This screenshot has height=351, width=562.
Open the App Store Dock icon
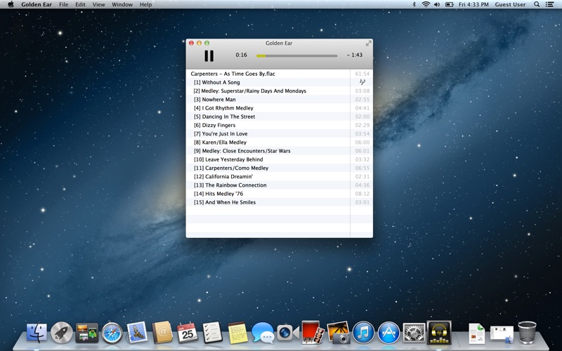tap(388, 333)
